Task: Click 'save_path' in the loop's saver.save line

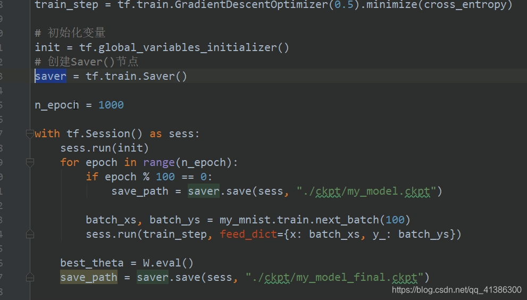Action: 140,191
